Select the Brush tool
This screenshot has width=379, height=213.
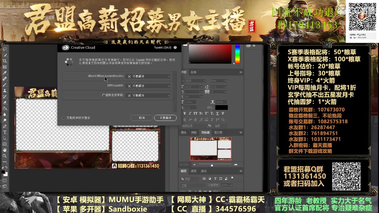coord(5,85)
